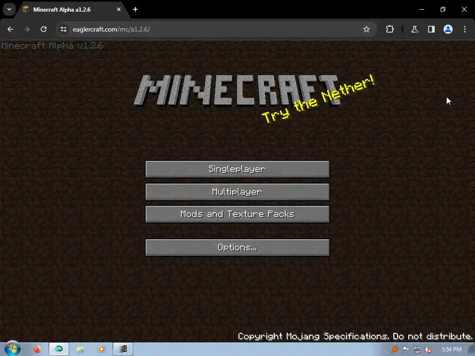Switch to the Chrome taskbar window

click(x=59, y=350)
